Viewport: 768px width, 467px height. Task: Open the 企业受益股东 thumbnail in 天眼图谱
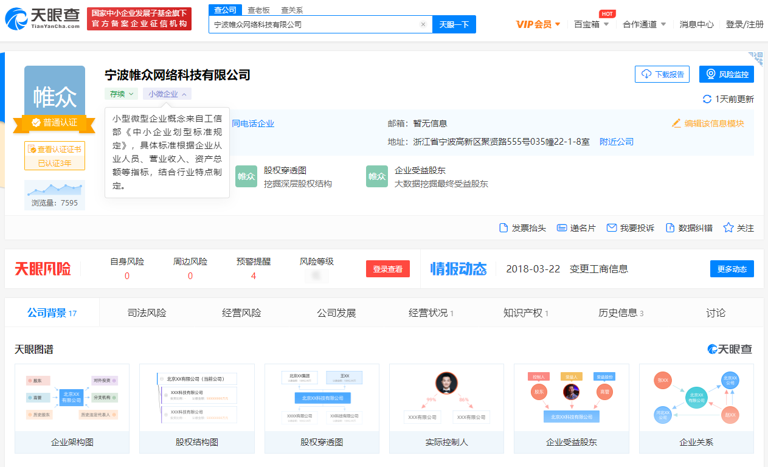572,409
